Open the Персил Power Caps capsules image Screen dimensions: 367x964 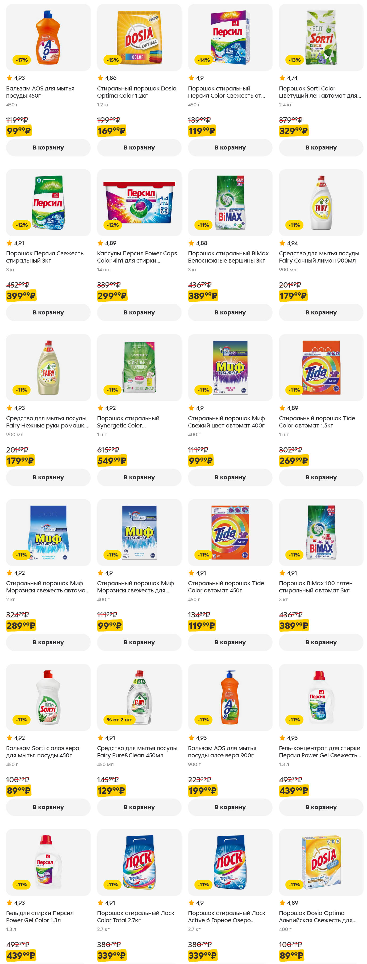139,202
